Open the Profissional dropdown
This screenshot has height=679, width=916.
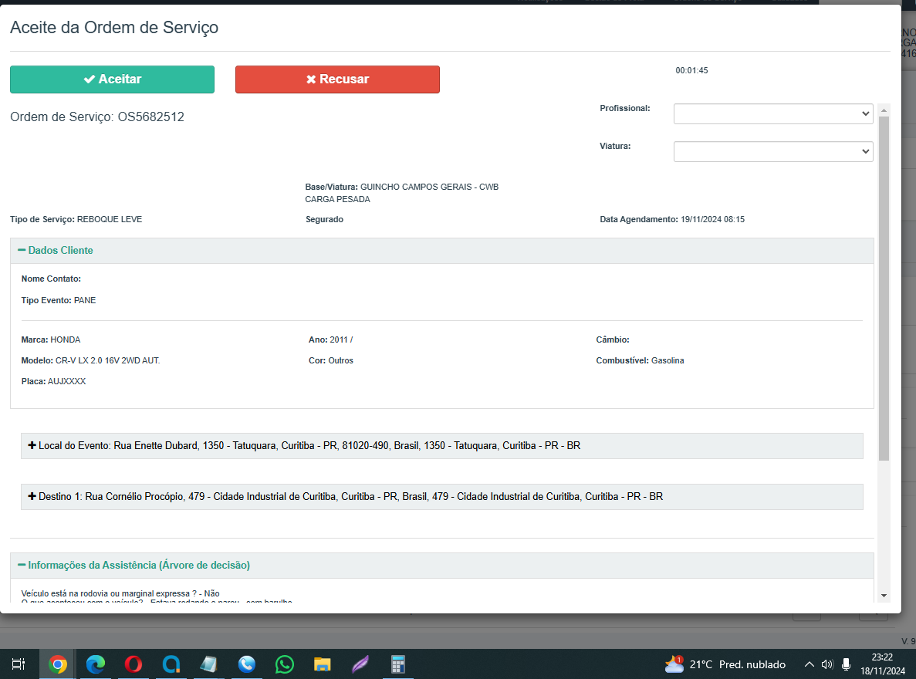772,113
